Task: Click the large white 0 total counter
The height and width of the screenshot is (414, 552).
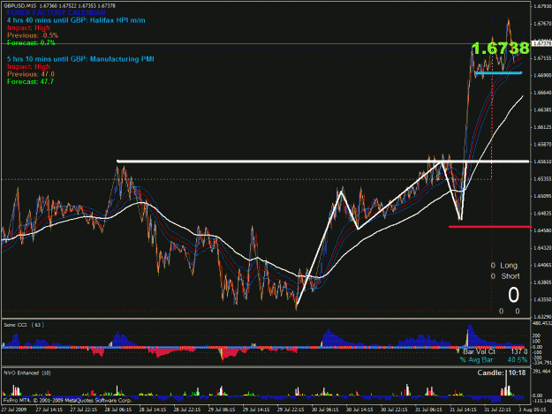Action: (x=513, y=295)
